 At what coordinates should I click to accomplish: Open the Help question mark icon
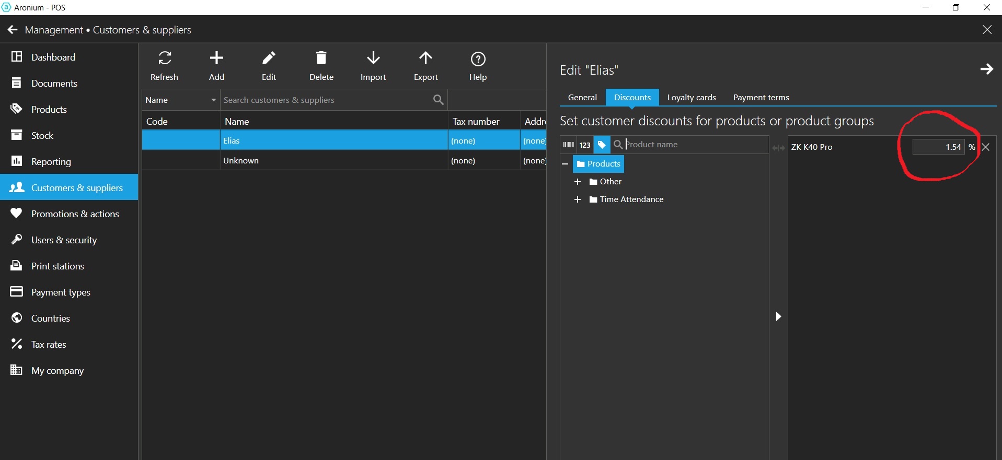478,59
